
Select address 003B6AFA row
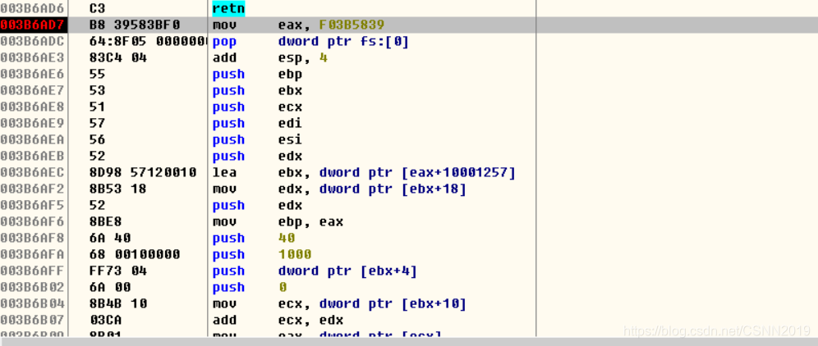pos(34,255)
